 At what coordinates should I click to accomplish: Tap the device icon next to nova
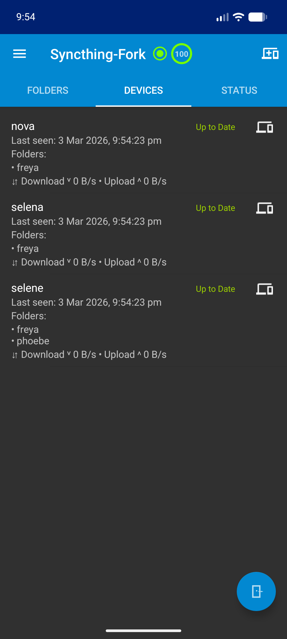pos(265,127)
